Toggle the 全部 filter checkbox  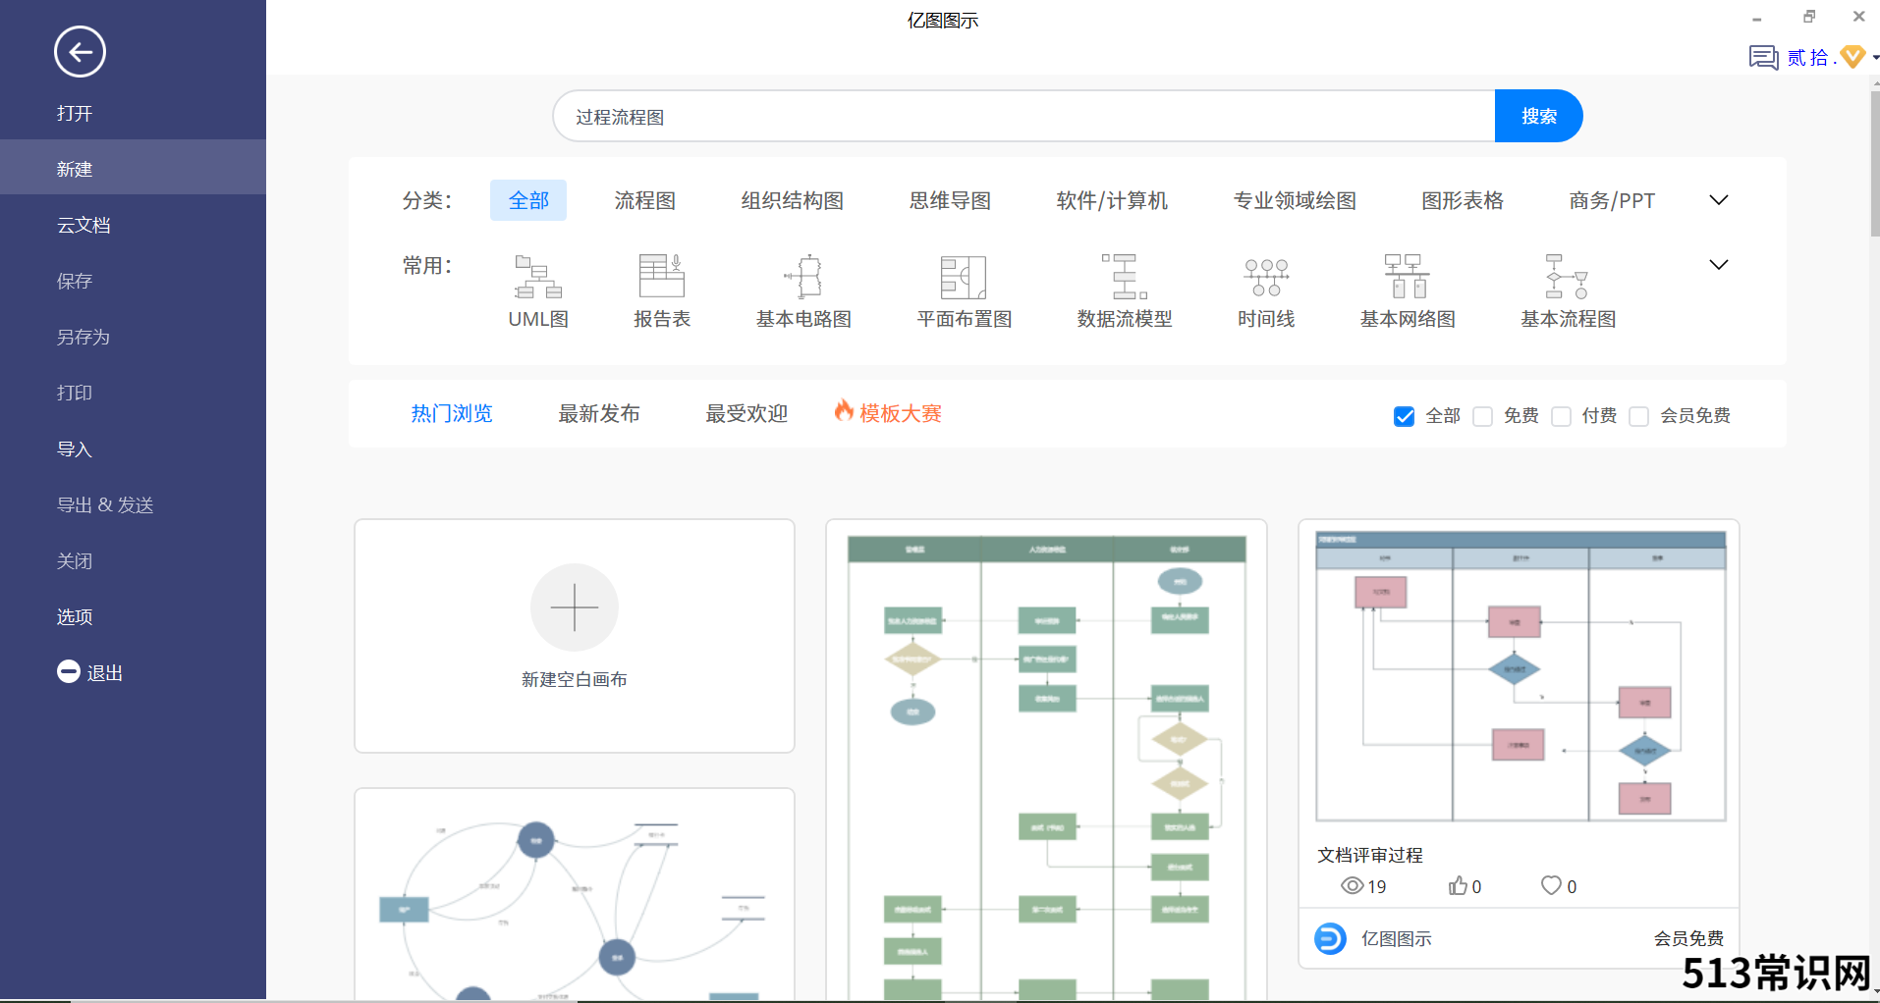1405,416
